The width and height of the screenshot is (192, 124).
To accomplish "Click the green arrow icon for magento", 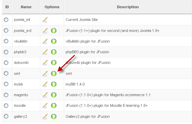I will click(x=54, y=95).
